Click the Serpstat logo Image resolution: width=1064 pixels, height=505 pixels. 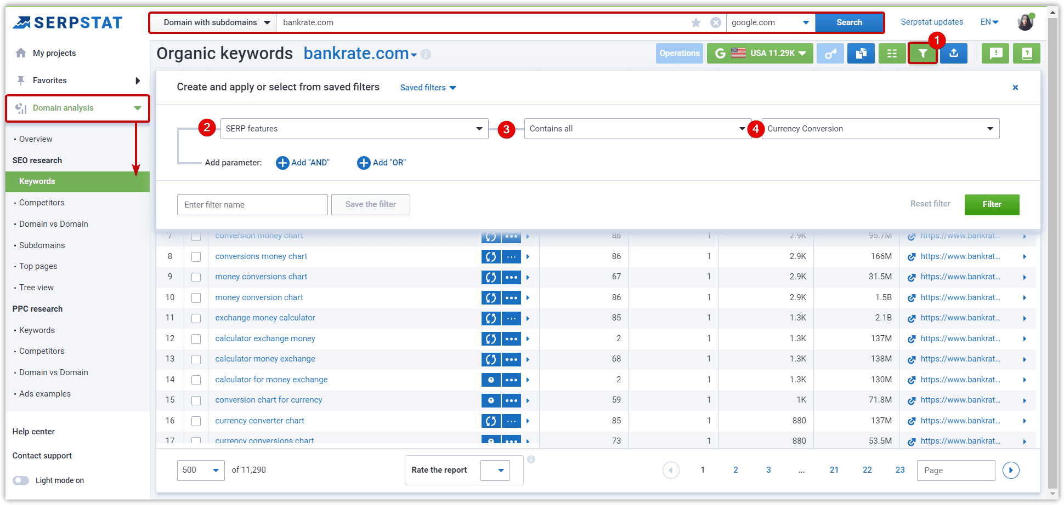pyautogui.click(x=68, y=22)
